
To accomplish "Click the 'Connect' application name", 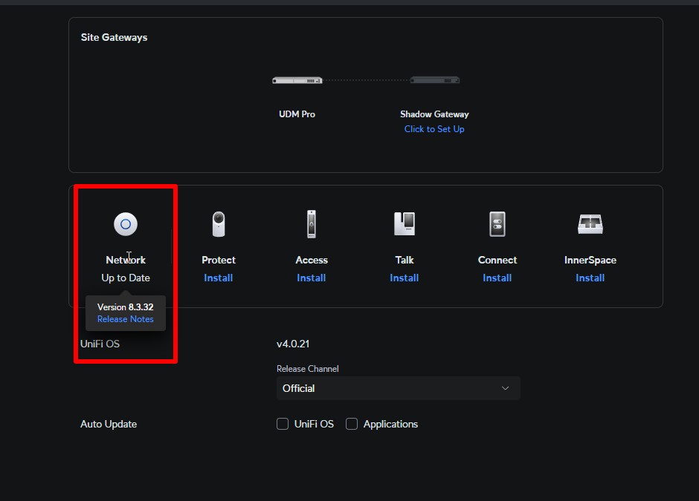I will coord(497,260).
